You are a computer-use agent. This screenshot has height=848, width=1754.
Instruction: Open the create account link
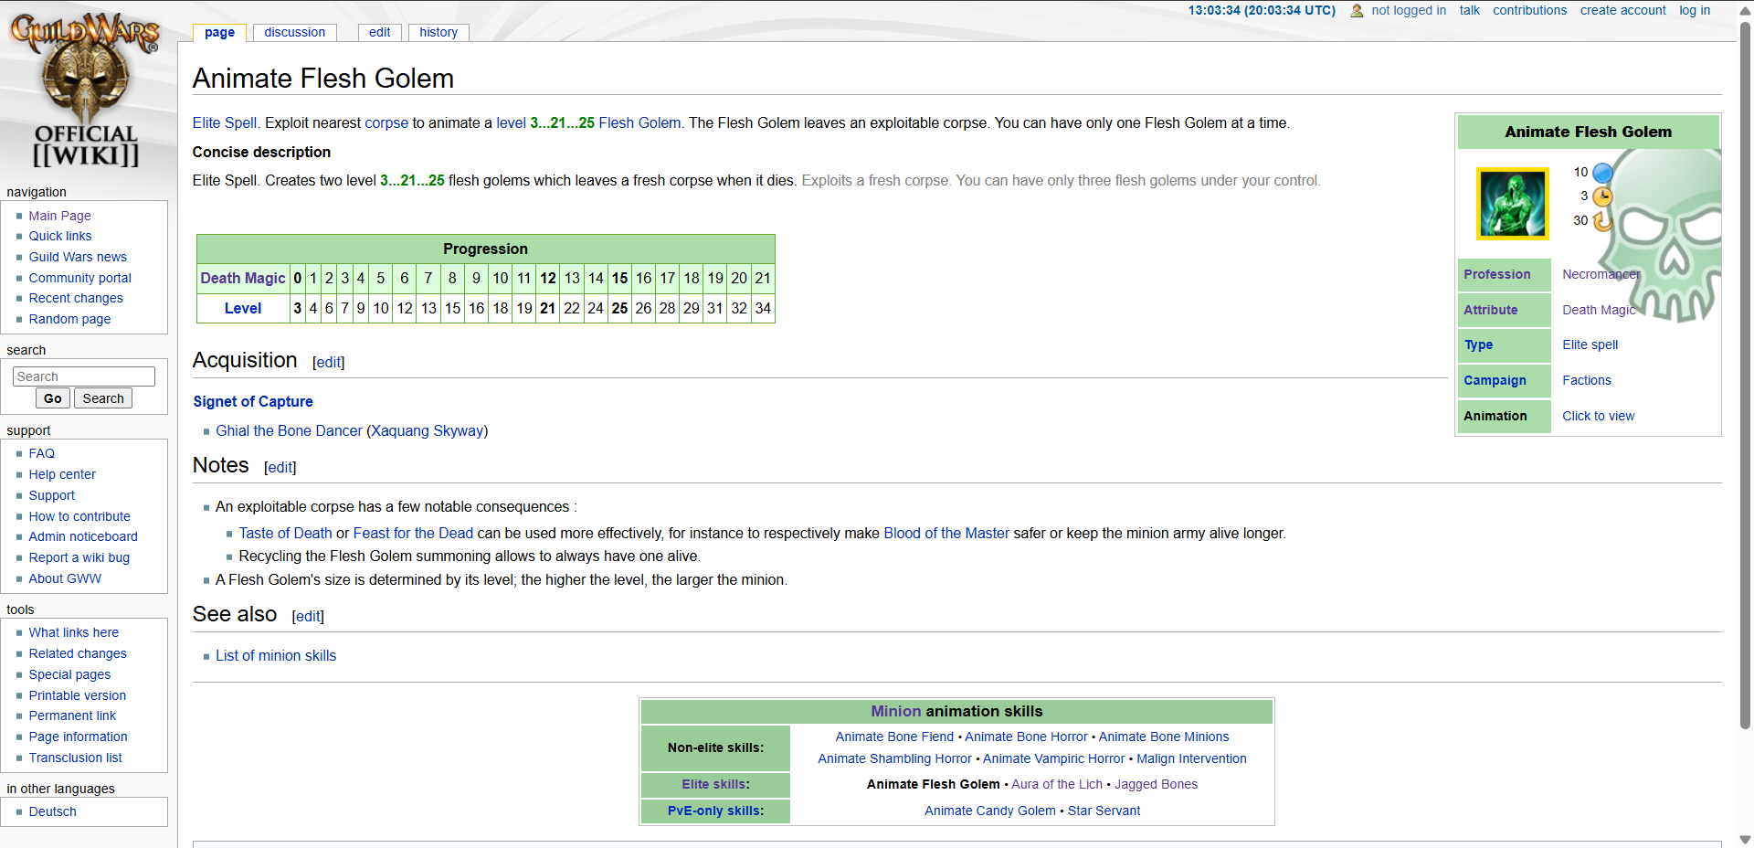[1623, 11]
